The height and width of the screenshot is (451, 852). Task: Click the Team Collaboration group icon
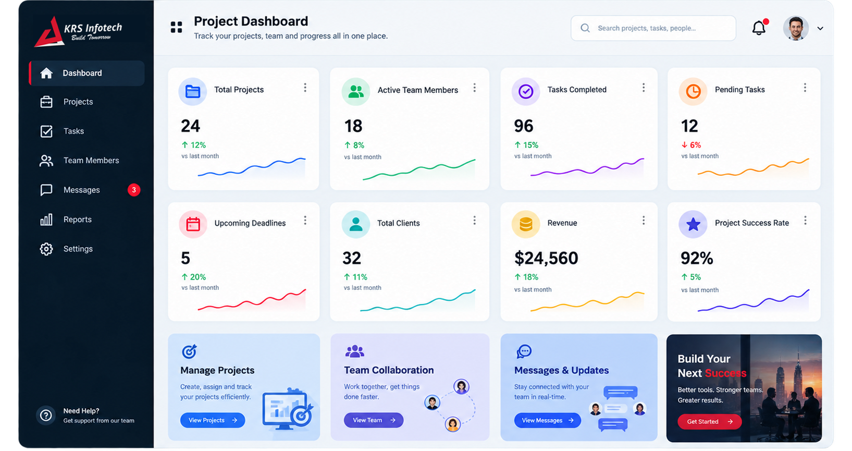pos(354,351)
